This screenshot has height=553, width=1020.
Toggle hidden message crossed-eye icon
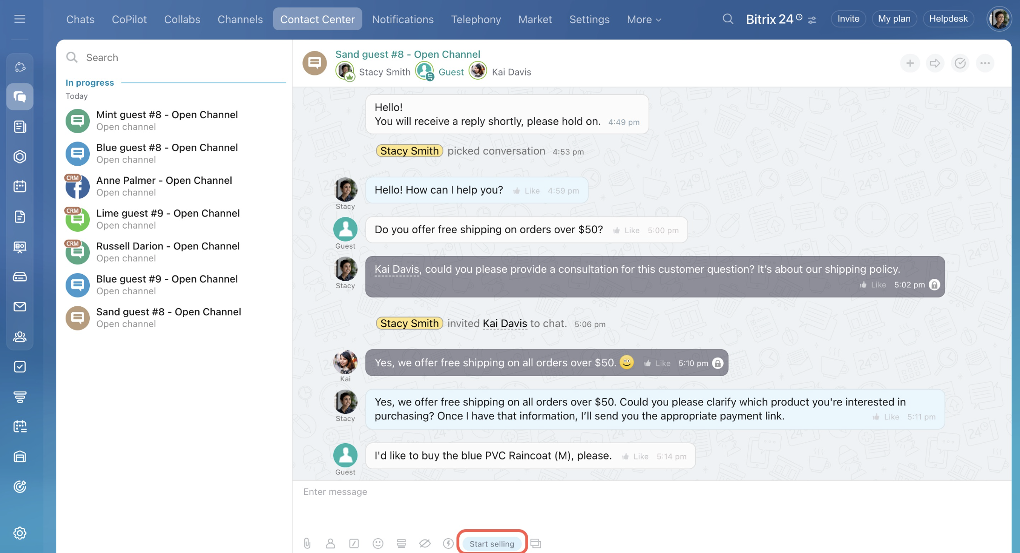click(424, 543)
